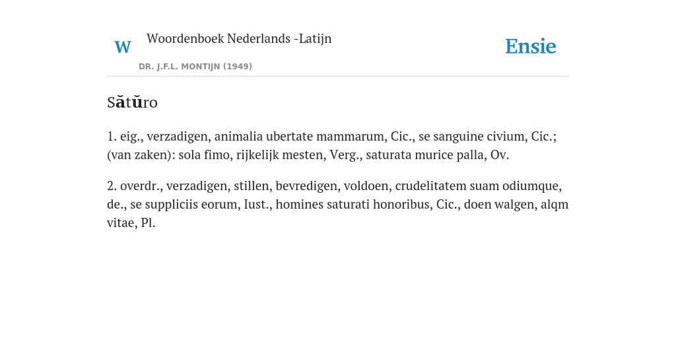676x338 pixels.
Task: Open the Ensie logo link
Action: pyautogui.click(x=531, y=46)
